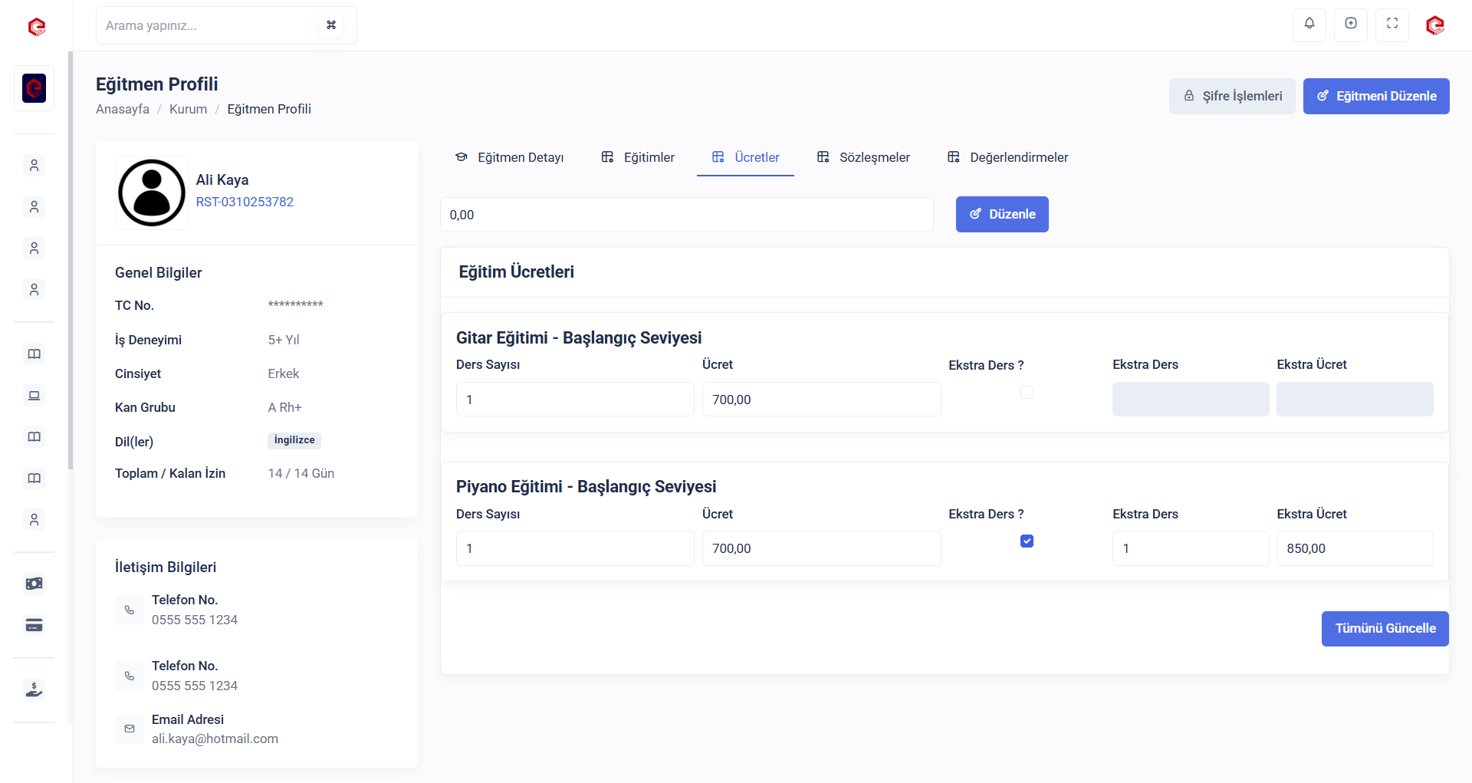Image resolution: width=1472 pixels, height=783 pixels.
Task: Click the laptop icon in the sidebar
Action: 34,396
